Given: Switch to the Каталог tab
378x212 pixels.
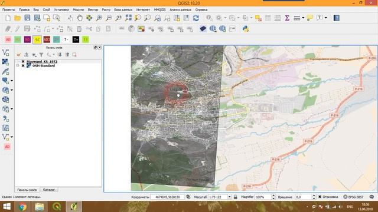Looking at the screenshot, I should [48, 190].
